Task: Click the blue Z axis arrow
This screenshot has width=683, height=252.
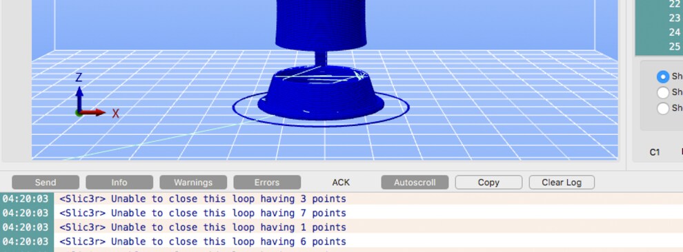Action: (x=79, y=97)
